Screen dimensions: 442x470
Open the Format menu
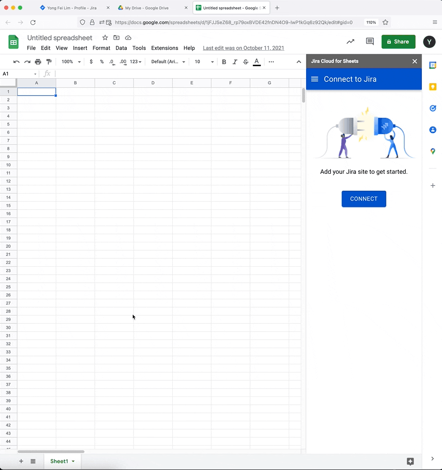pyautogui.click(x=101, y=48)
